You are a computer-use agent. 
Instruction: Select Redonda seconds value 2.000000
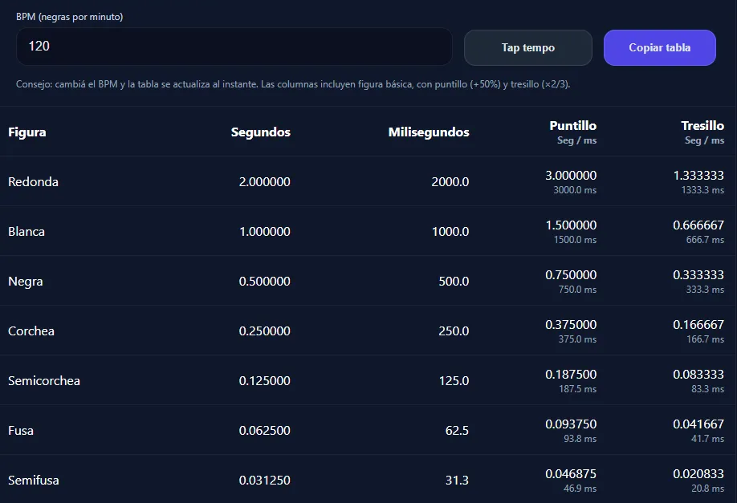264,182
